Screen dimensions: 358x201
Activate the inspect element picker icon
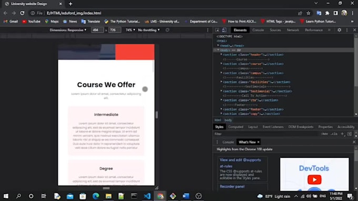(217, 30)
